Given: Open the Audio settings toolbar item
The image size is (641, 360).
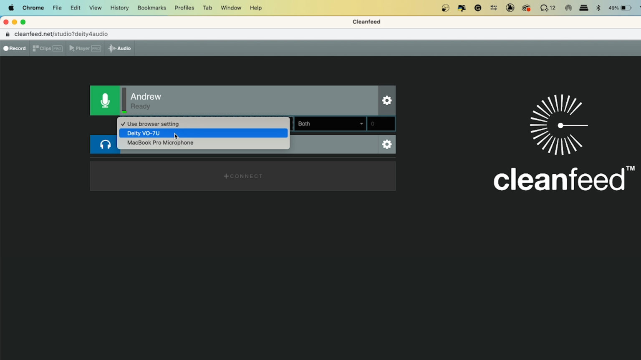Looking at the screenshot, I should (120, 48).
